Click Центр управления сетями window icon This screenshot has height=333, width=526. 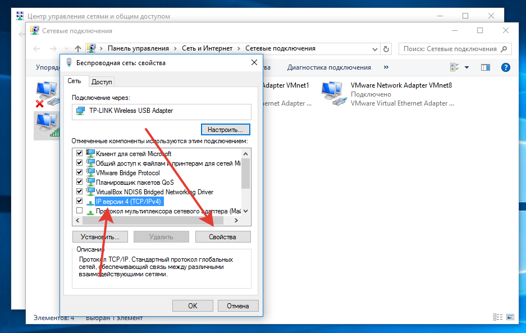click(20, 16)
